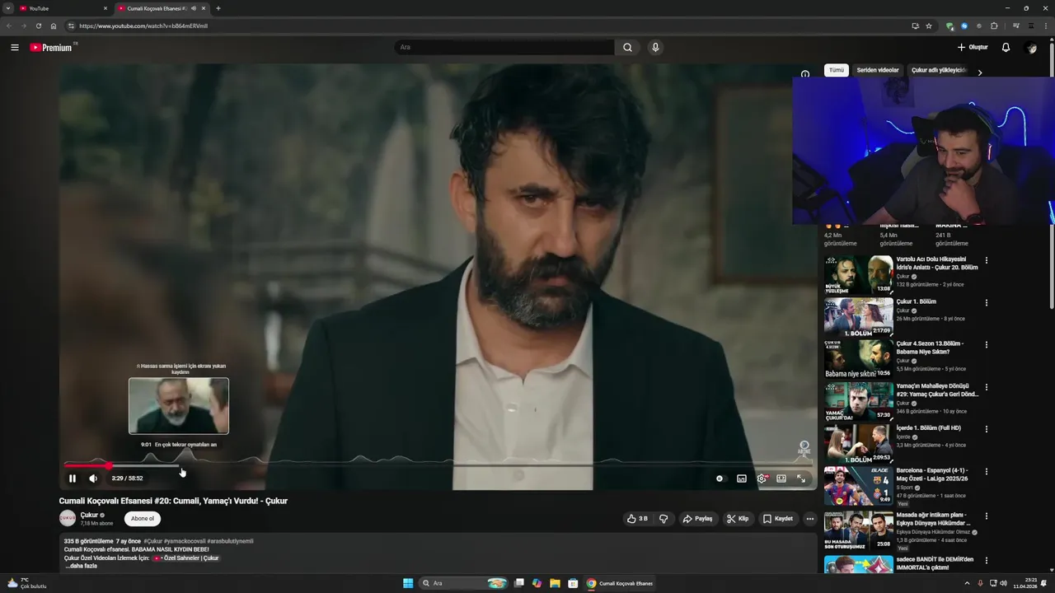Open options menu for Vartolu video

[986, 260]
